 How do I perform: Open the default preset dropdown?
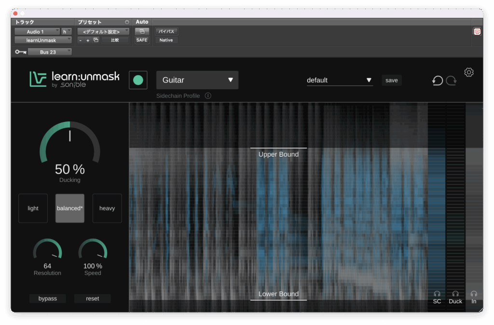tap(340, 81)
